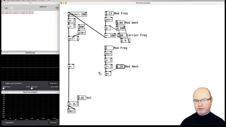Select the sig~ object
This screenshot has width=226, height=127.
[82, 32]
